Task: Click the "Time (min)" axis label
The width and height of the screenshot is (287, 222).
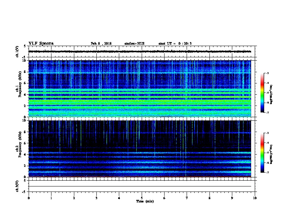Action: click(145, 201)
